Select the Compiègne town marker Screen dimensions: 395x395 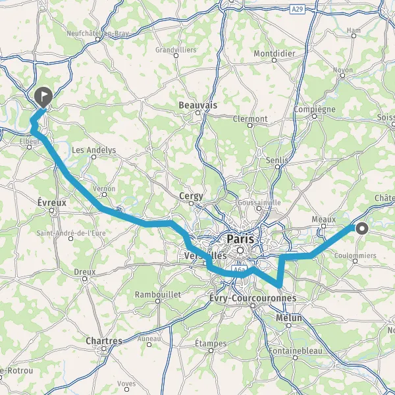[x=314, y=117]
